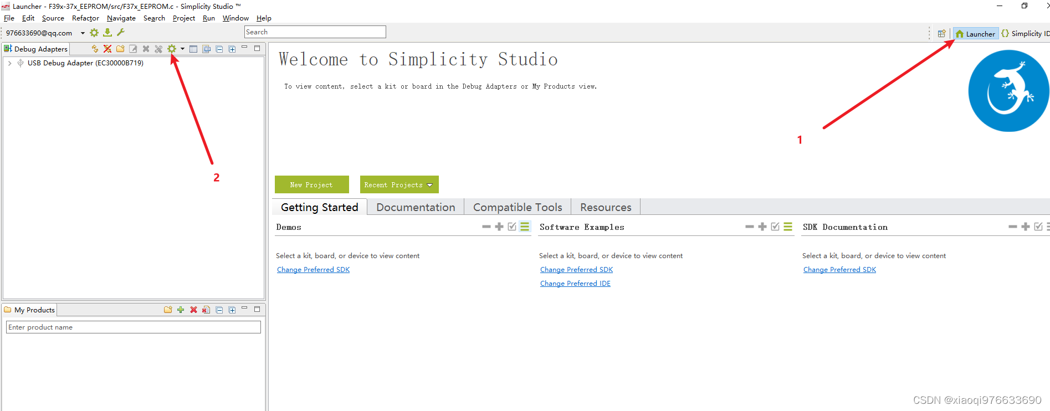Click the stacked windows icon in Debug Adapters
This screenshot has width=1050, height=411.
206,49
